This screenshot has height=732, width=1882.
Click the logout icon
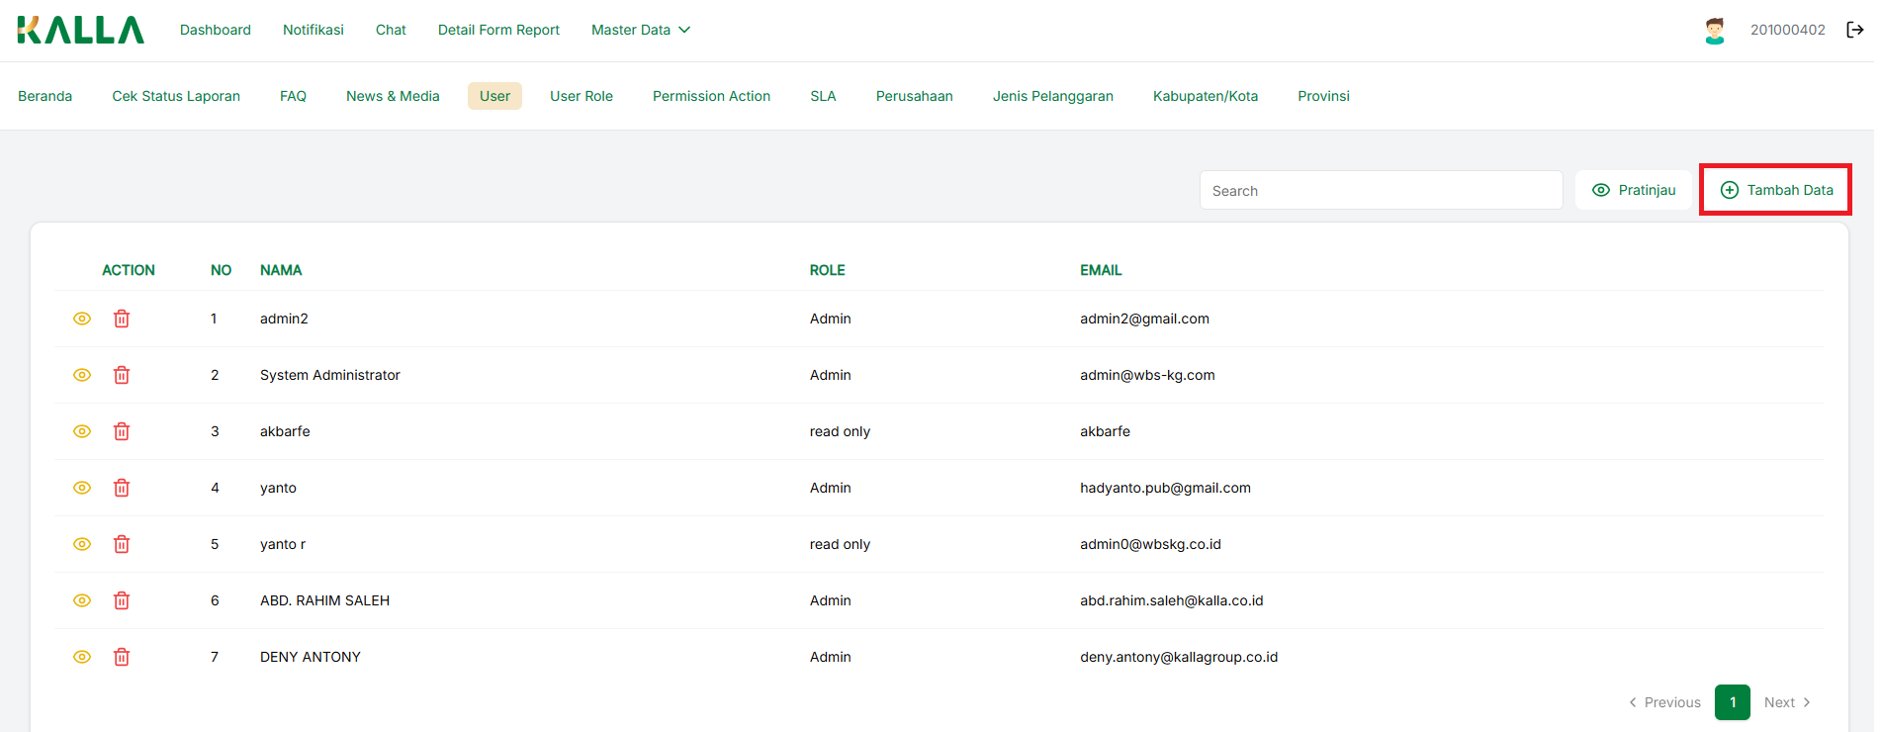(1854, 30)
